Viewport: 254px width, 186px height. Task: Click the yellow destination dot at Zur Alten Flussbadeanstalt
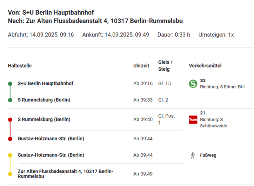[x=10, y=174]
